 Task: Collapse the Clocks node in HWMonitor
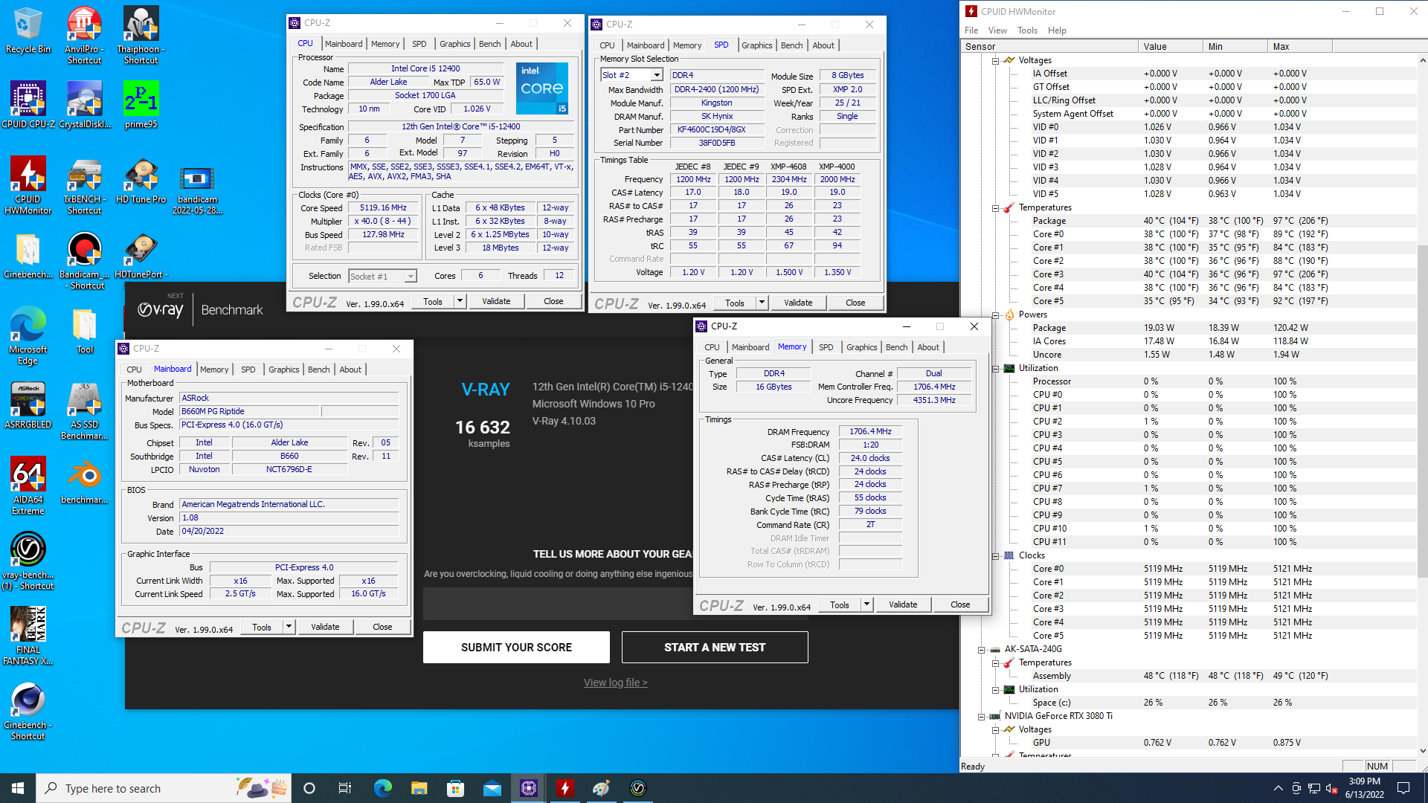click(995, 555)
